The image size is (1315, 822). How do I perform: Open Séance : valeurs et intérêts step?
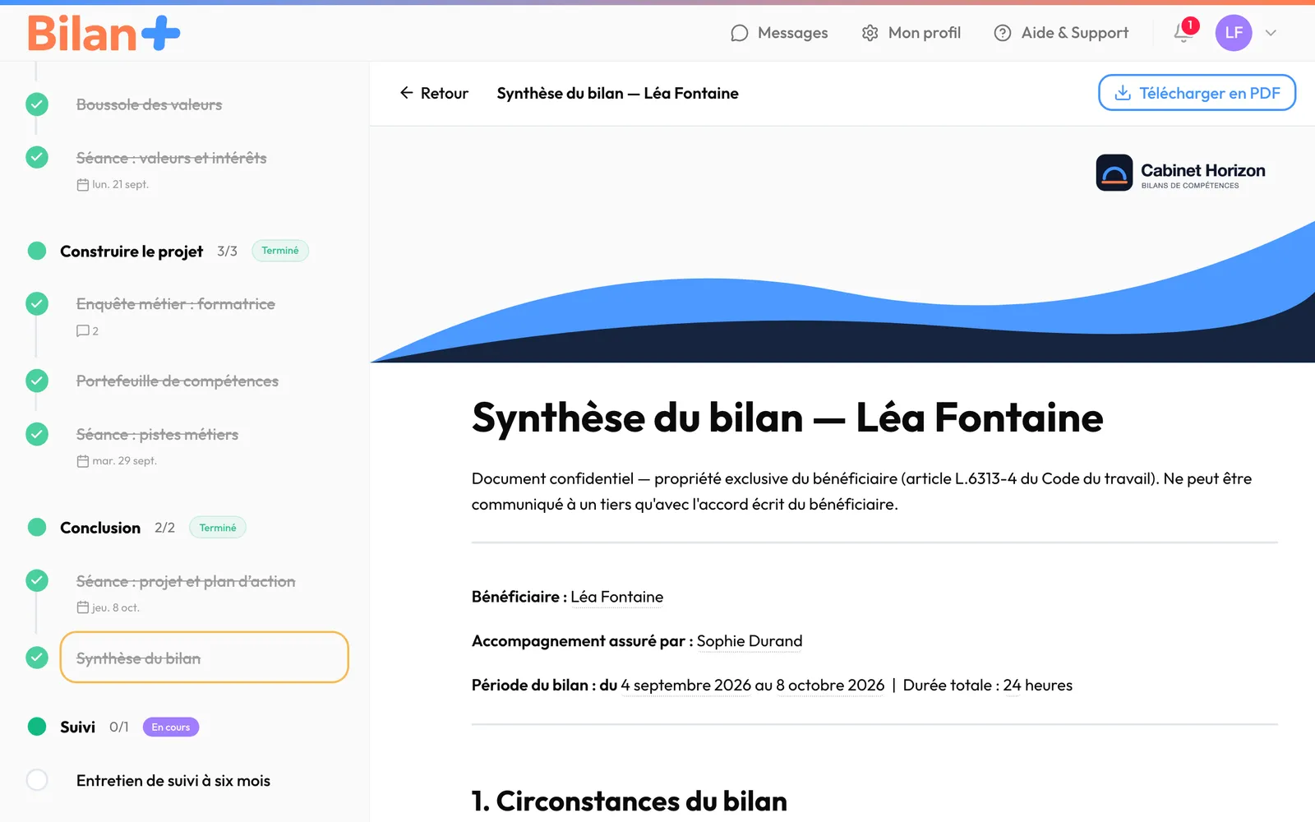(171, 158)
